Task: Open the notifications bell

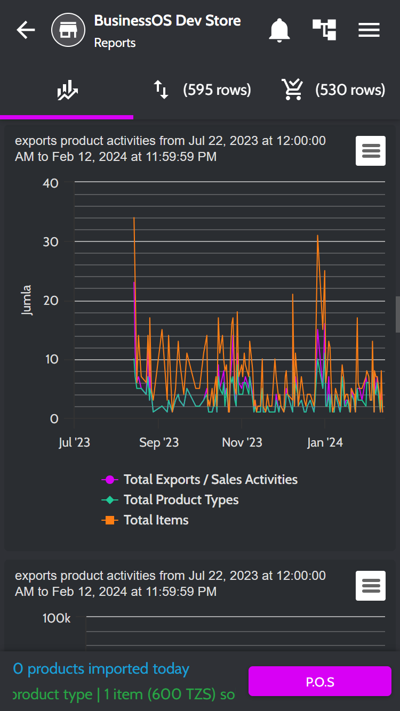Action: click(279, 30)
